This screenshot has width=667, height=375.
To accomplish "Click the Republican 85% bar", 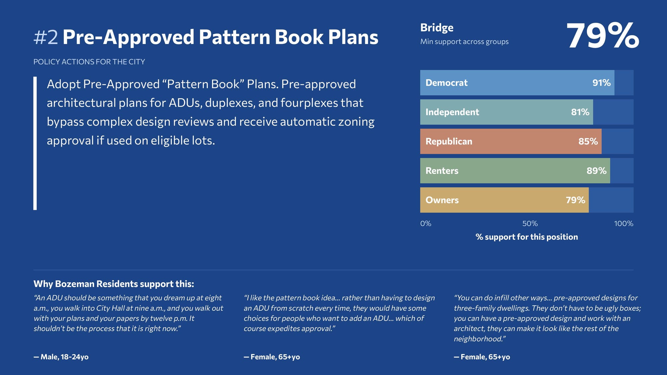I will pyautogui.click(x=511, y=141).
